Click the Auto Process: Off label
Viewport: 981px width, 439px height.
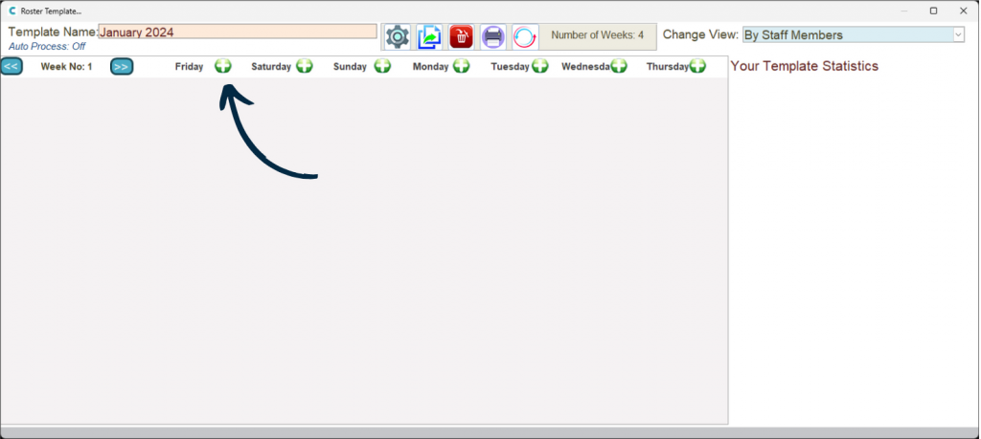[x=47, y=46]
